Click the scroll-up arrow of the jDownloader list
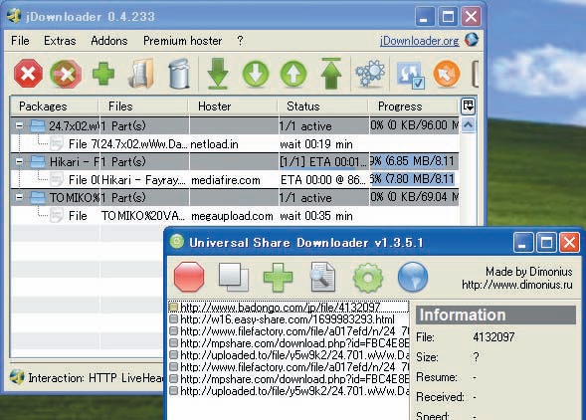The height and width of the screenshot is (420, 586). pos(468,125)
